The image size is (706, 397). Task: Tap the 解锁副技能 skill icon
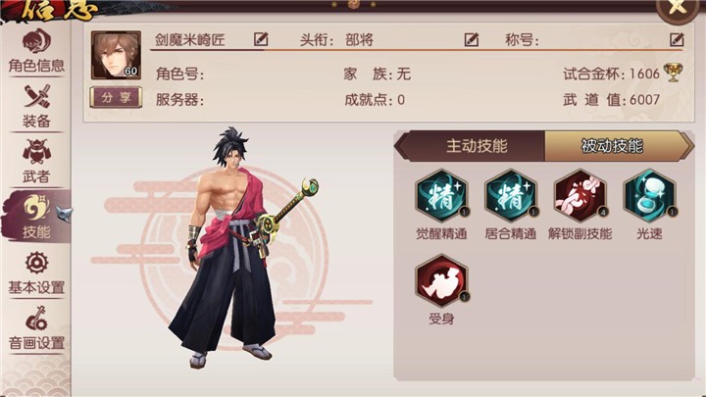click(580, 196)
